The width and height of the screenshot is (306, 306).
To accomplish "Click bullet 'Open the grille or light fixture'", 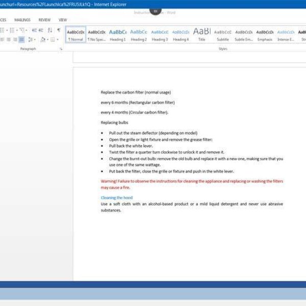I will tap(161, 140).
